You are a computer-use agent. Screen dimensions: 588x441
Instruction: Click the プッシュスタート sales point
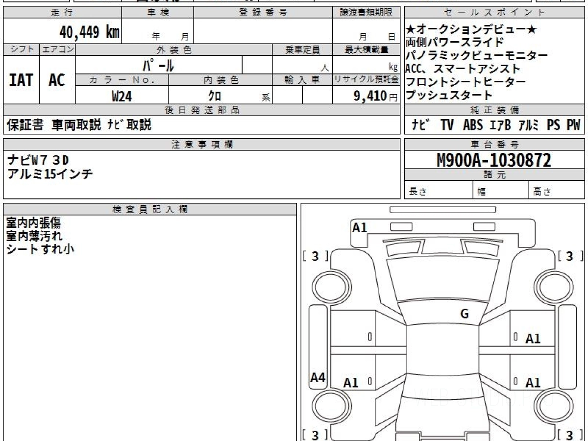tap(449, 95)
